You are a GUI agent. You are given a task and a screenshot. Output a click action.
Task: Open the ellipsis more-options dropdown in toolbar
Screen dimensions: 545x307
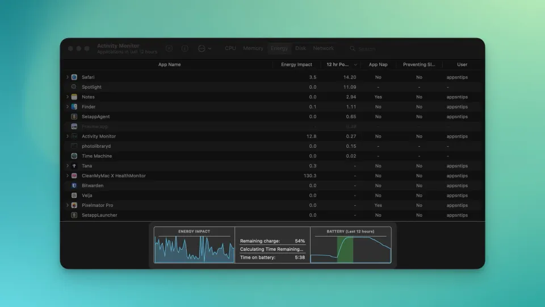[204, 49]
